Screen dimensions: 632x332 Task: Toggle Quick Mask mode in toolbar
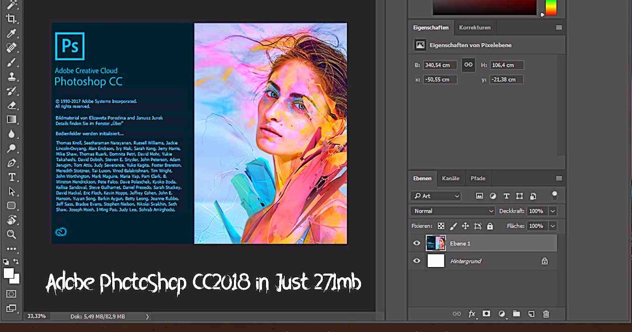click(x=12, y=294)
